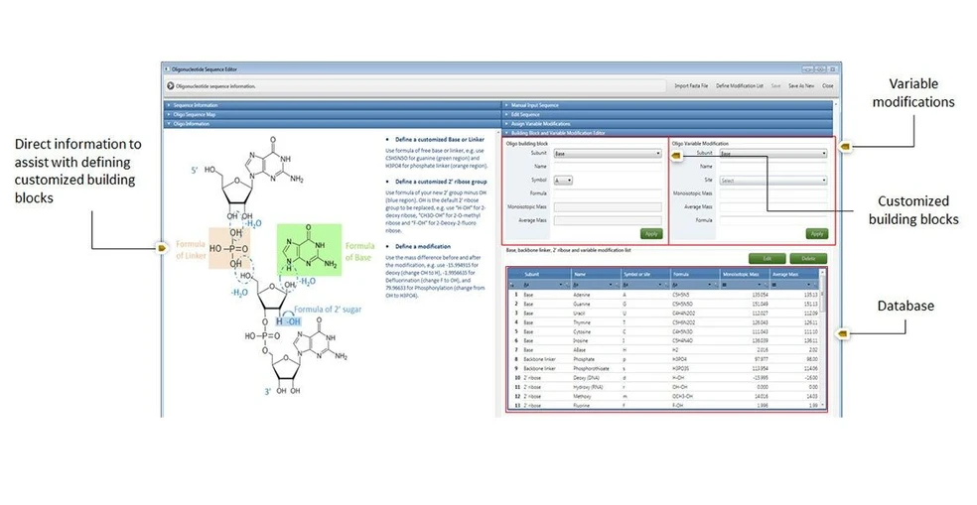This screenshot has width=977, height=505.
Task: Sort by the Formula column header
Action: (x=695, y=274)
